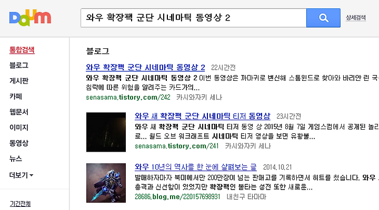Visit senasama.tistory.com/242 URL link
The width and height of the screenshot is (379, 210).
pyautogui.click(x=128, y=98)
